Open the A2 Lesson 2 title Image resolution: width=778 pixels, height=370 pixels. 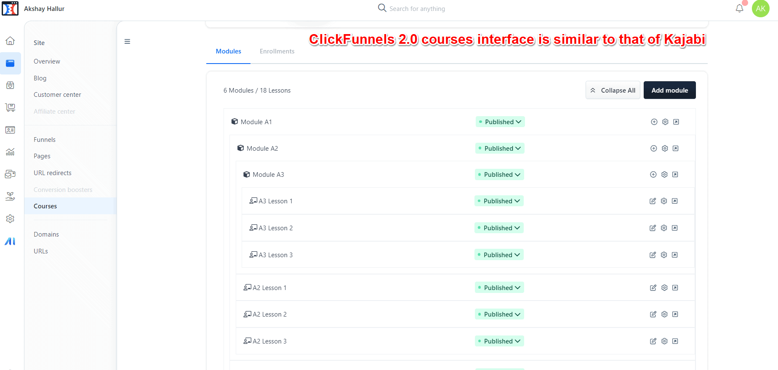[270, 314]
